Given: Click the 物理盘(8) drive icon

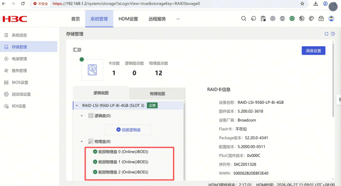Looking at the screenshot, I should [x=91, y=142].
